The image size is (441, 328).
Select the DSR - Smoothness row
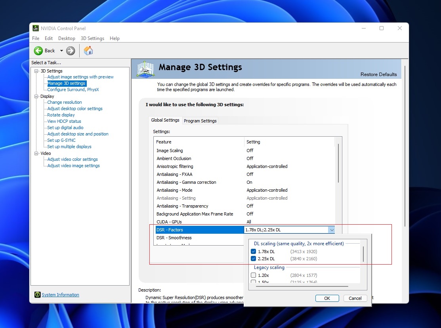click(199, 238)
